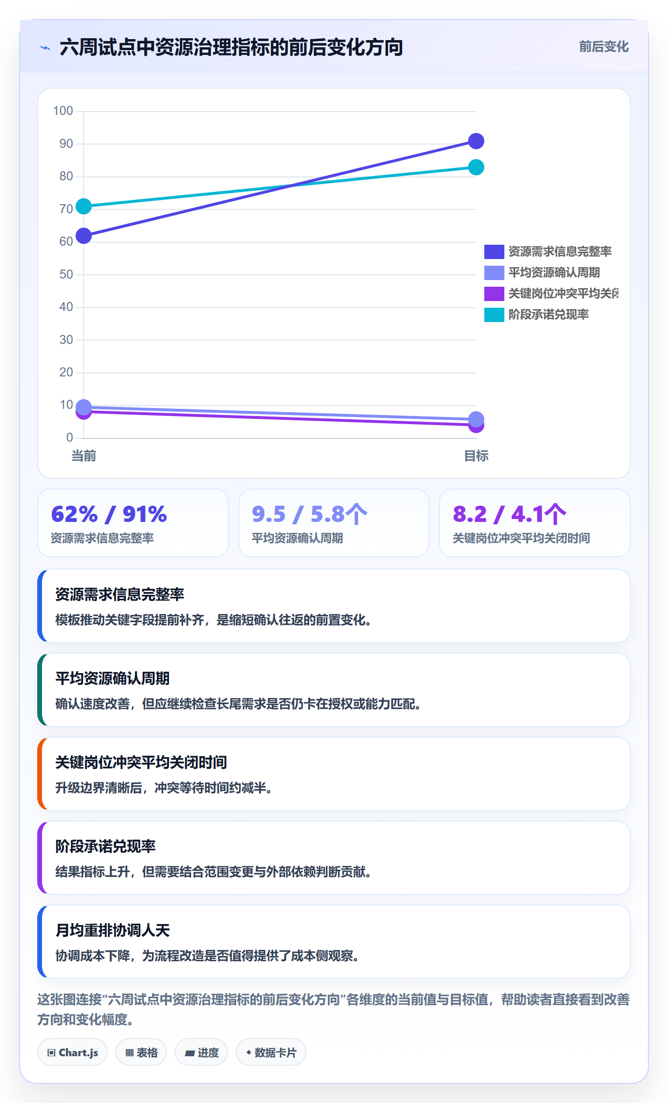Click the Chart.js tag icon
668x1103 pixels.
coord(52,1052)
